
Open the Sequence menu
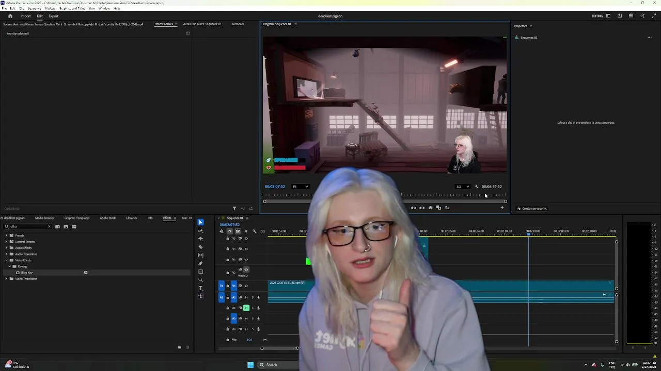pyautogui.click(x=34, y=8)
